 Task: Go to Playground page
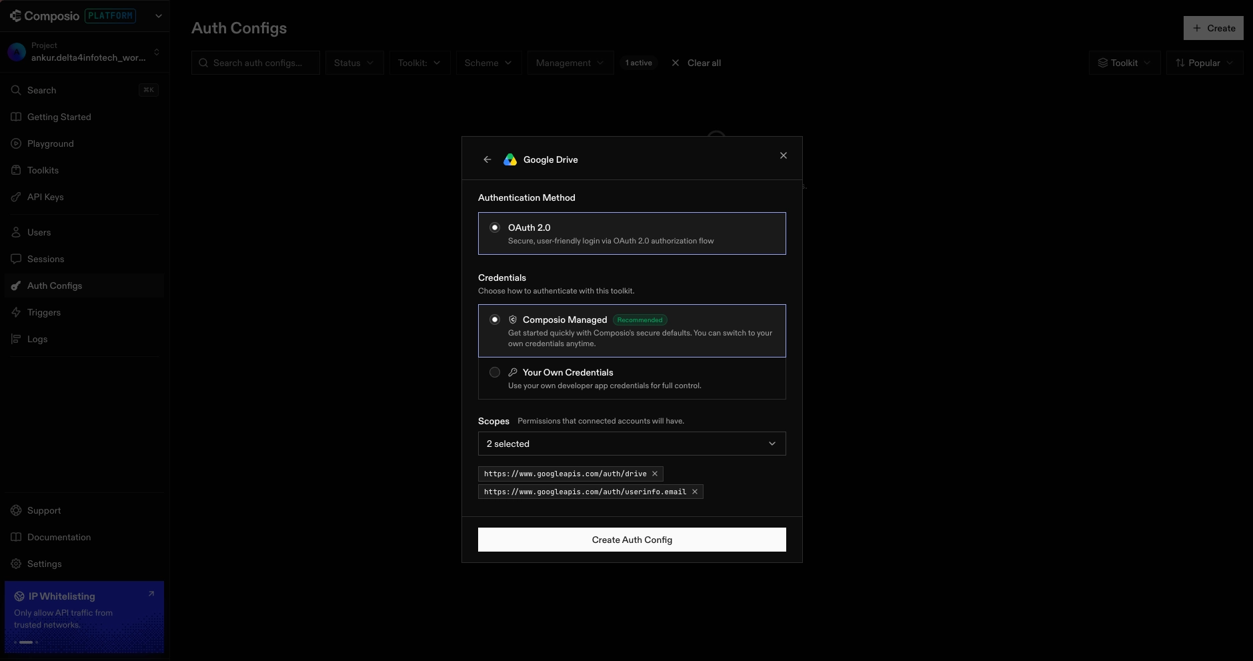coord(84,143)
